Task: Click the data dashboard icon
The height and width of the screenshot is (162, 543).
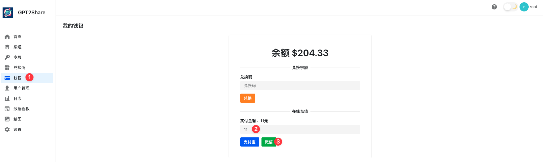Action: point(7,109)
